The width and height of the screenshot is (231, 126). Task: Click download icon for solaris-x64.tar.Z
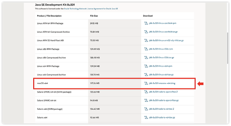click(x=146, y=109)
